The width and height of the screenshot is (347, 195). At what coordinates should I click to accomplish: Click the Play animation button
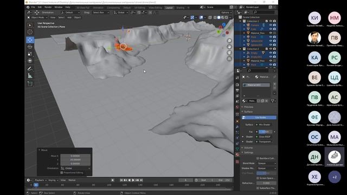click(133, 180)
